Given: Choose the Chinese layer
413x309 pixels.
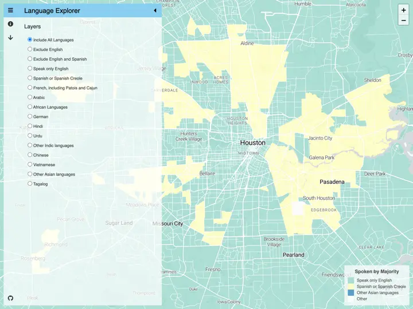Looking at the screenshot, I should pyautogui.click(x=30, y=154).
